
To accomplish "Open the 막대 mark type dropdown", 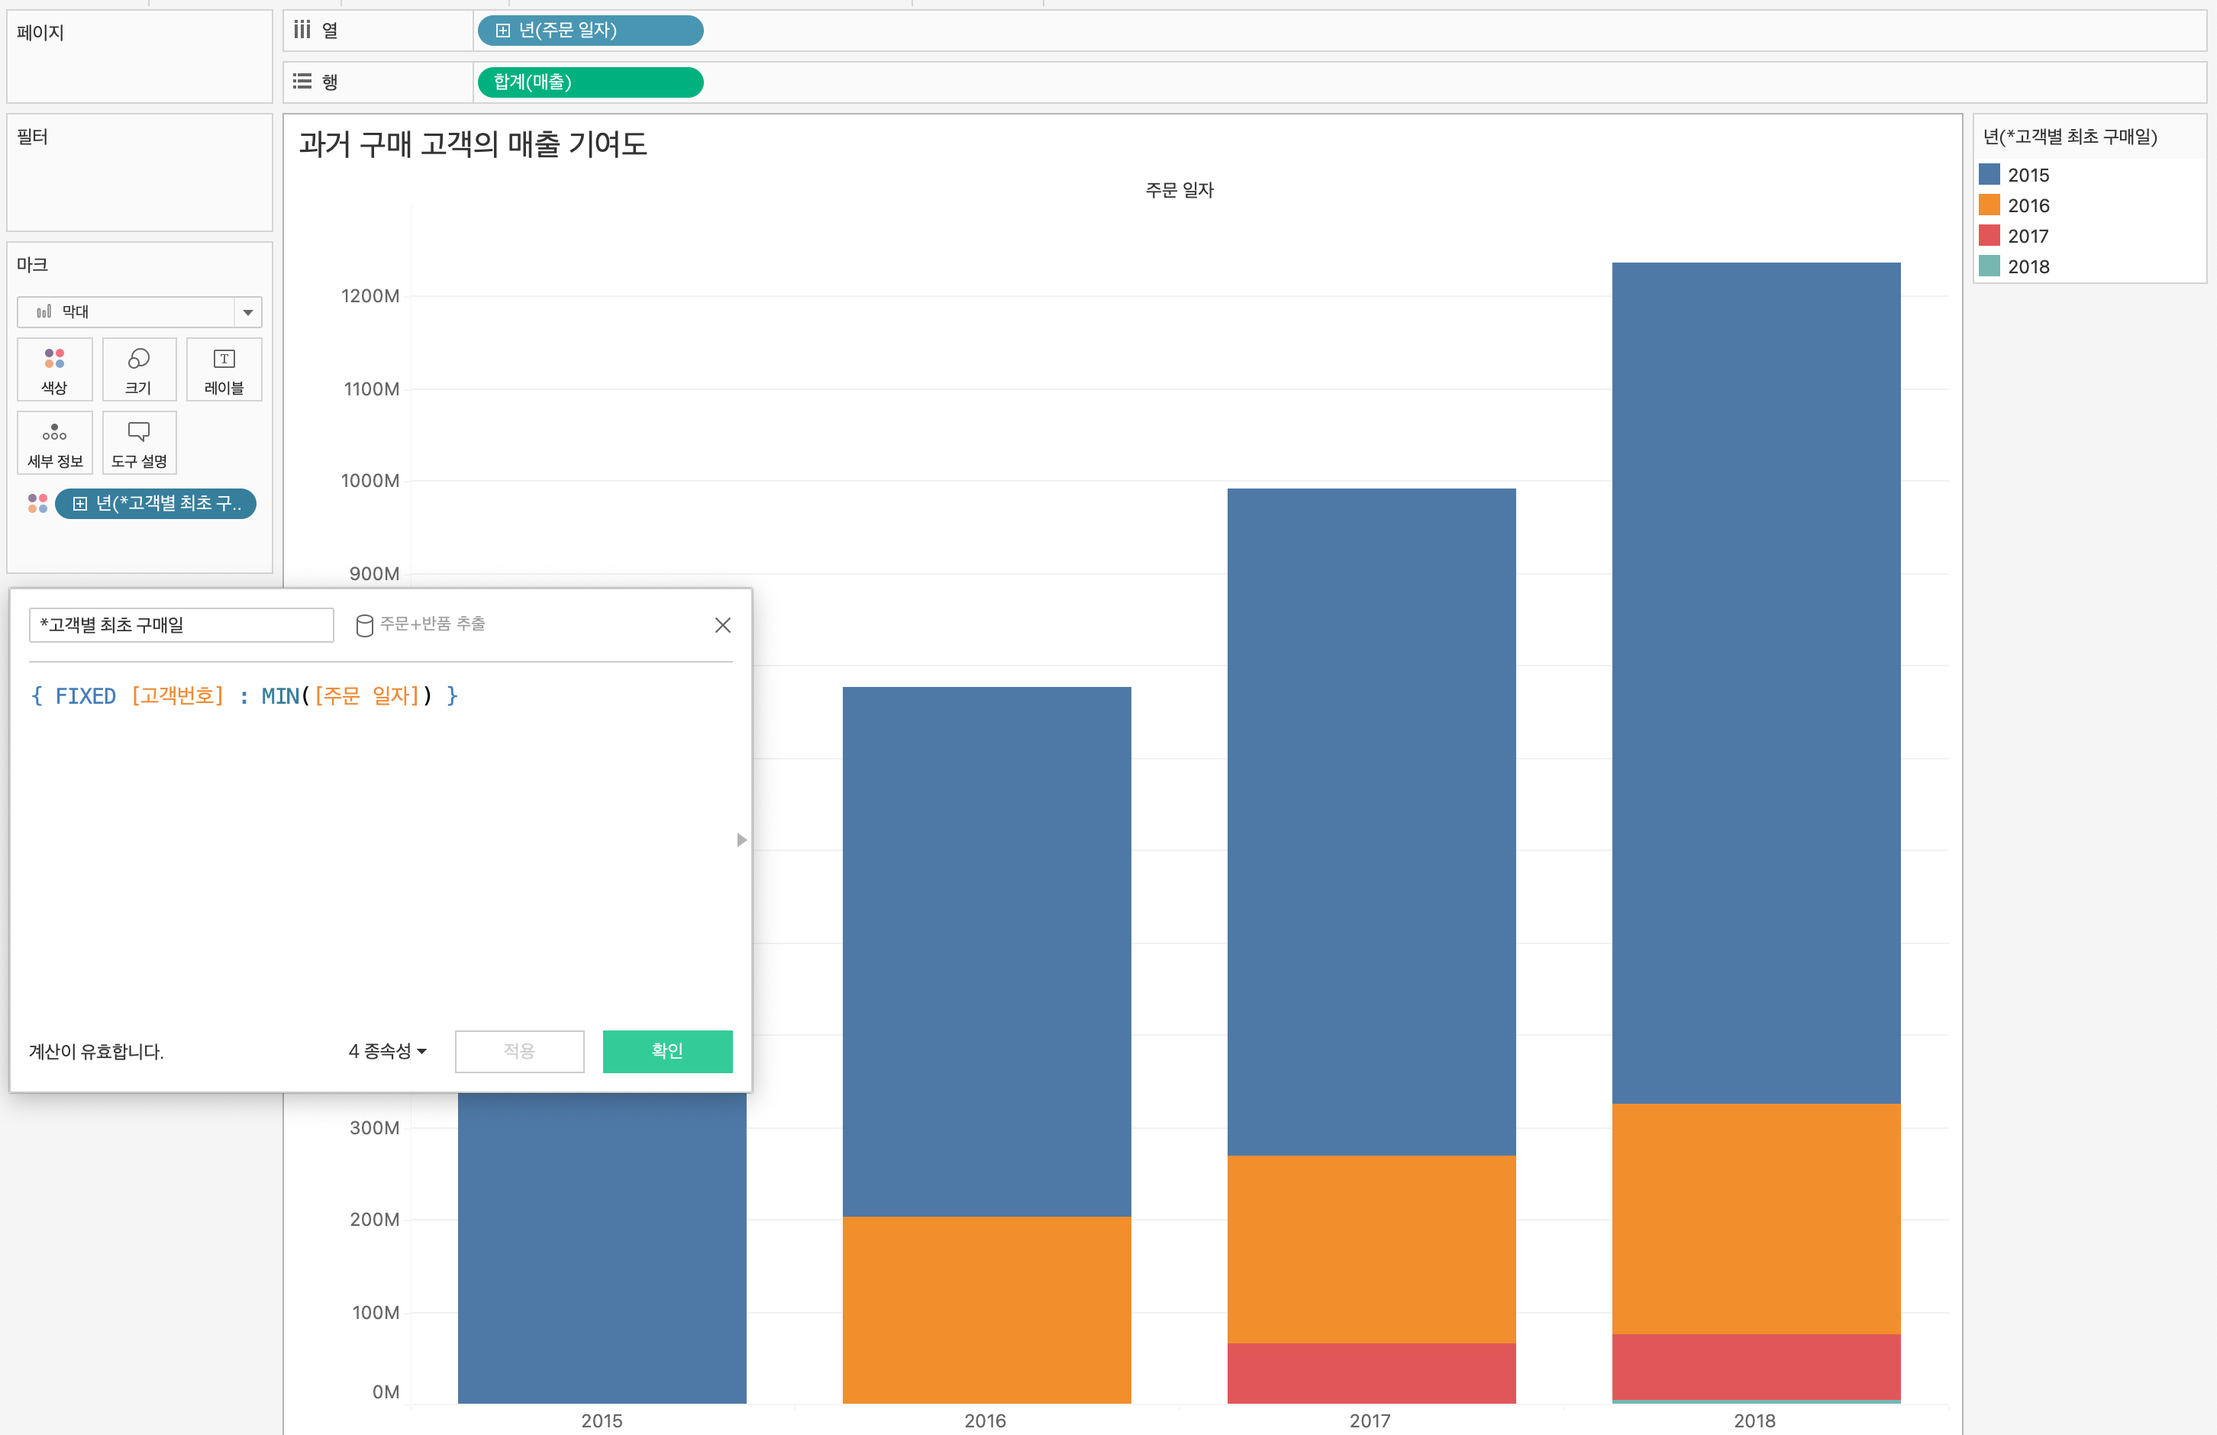I will pos(247,312).
